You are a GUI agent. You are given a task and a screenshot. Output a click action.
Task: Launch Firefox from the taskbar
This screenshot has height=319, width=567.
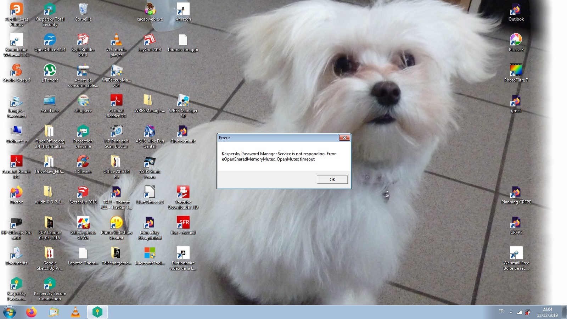point(32,312)
